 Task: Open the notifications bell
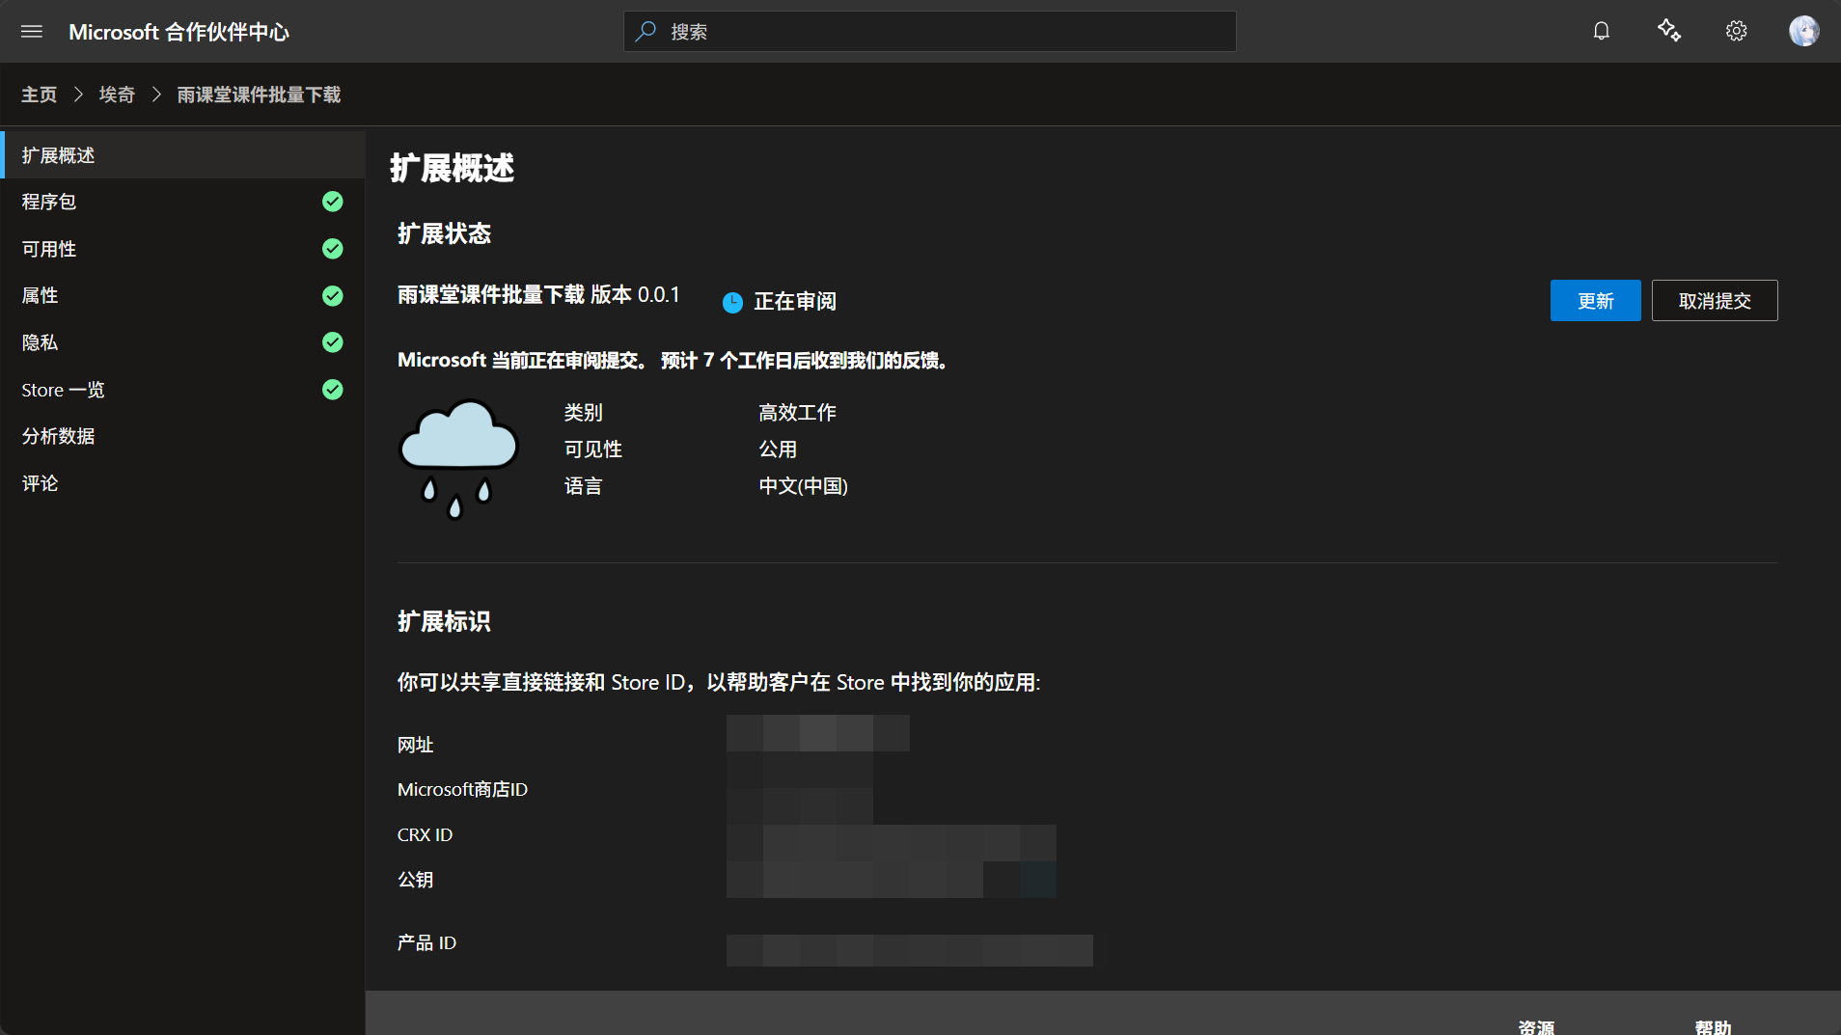pyautogui.click(x=1602, y=31)
